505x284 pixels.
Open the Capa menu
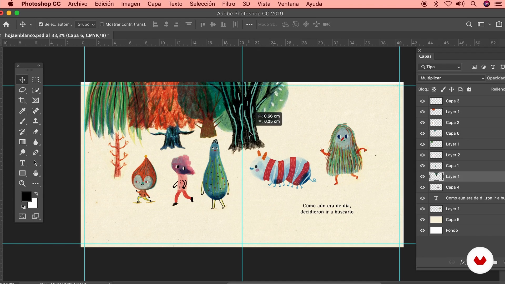[x=154, y=4]
